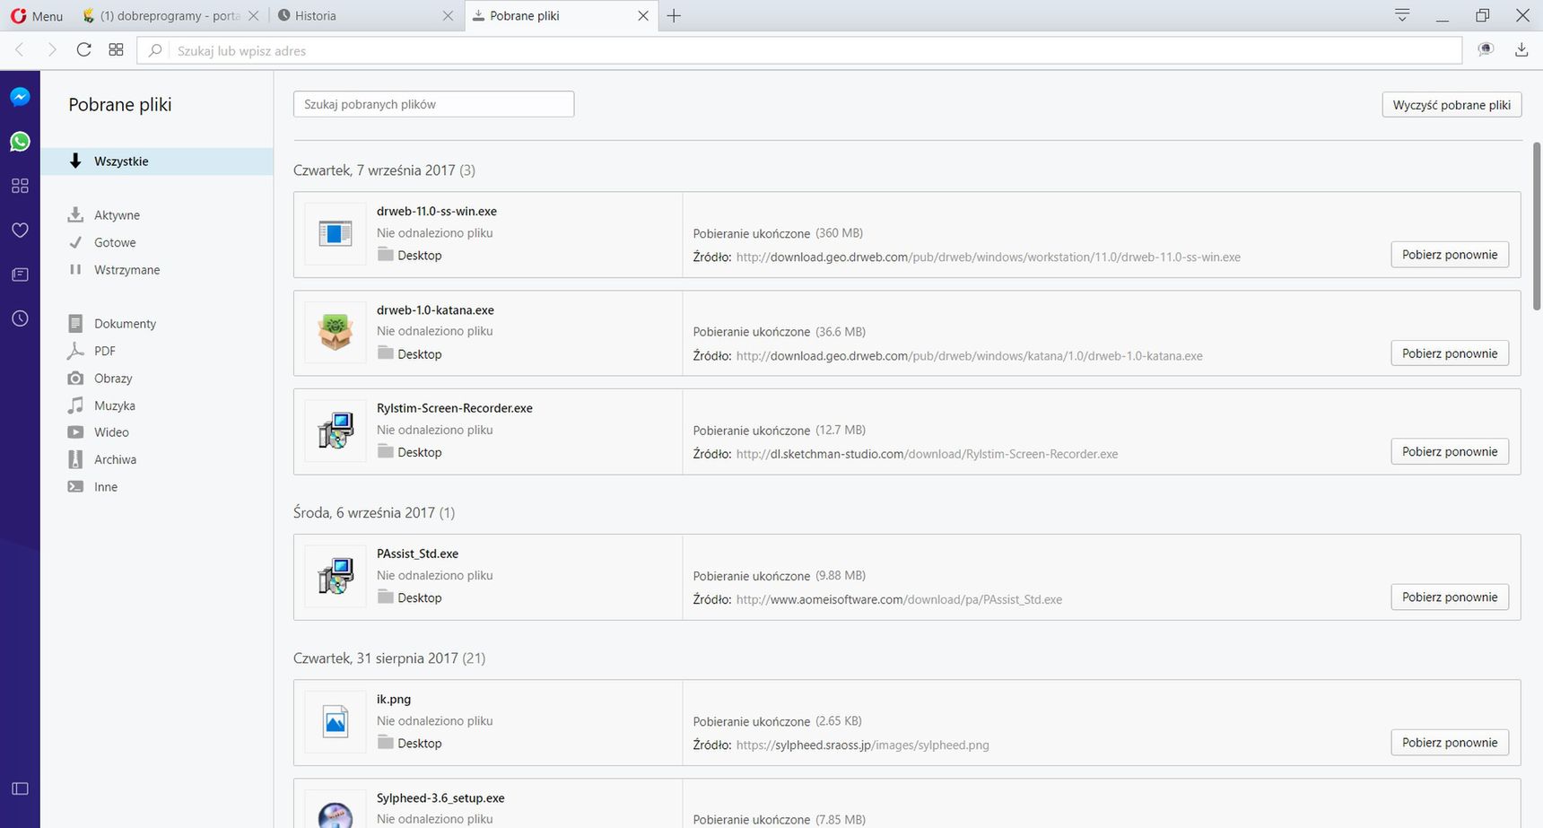Open bookmarks heart icon in sidebar
Viewport: 1543px width, 828px height.
point(20,231)
